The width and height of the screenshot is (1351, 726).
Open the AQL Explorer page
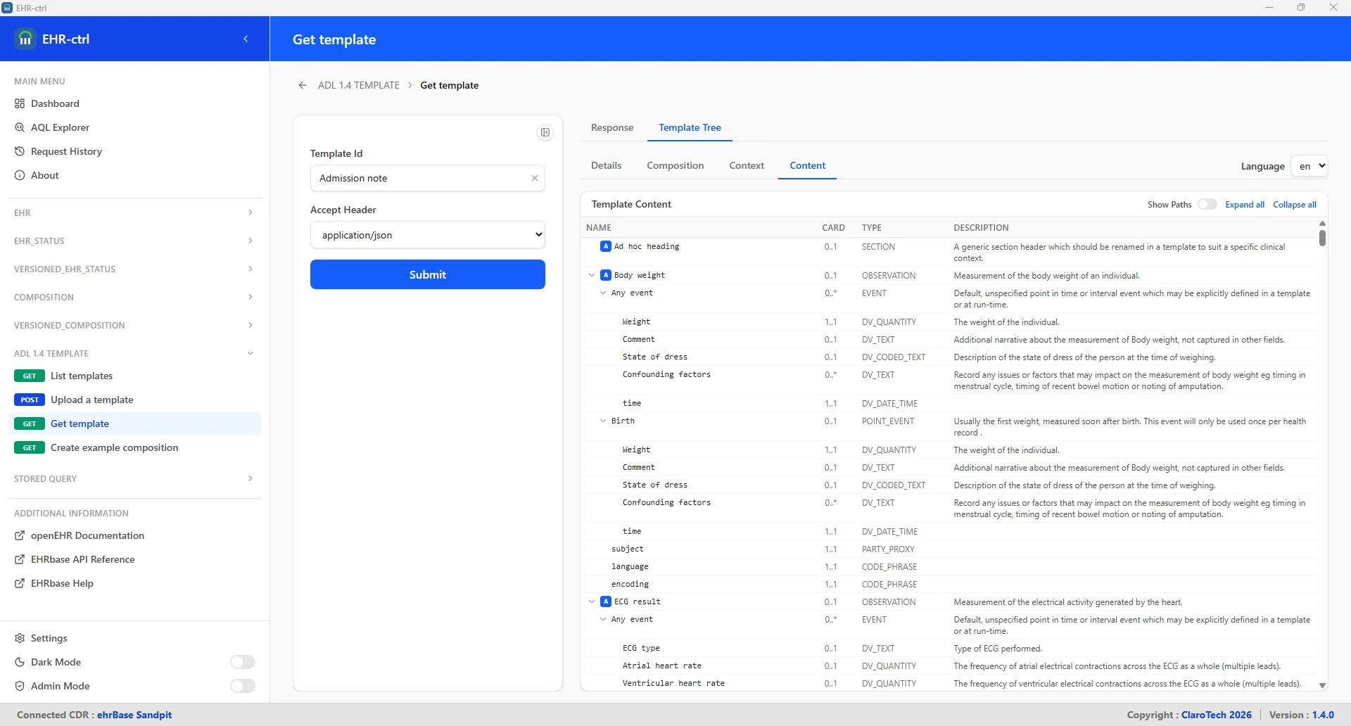(x=60, y=127)
